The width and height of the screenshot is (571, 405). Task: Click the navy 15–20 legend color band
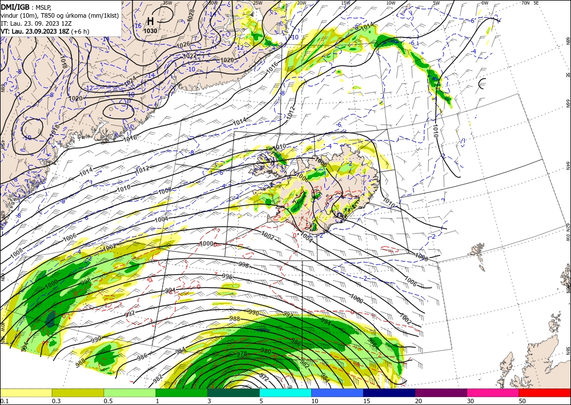[x=389, y=392]
